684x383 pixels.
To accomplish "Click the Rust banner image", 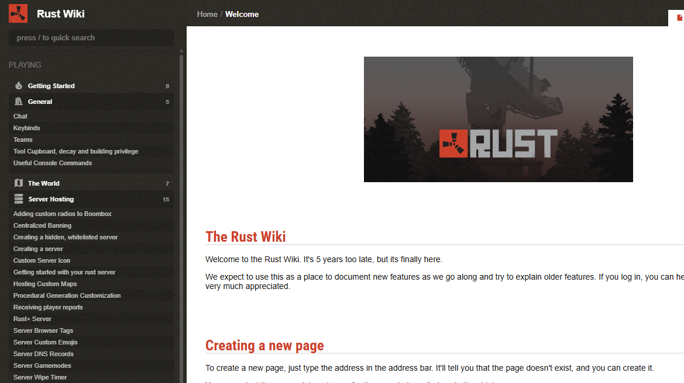I will [x=498, y=119].
